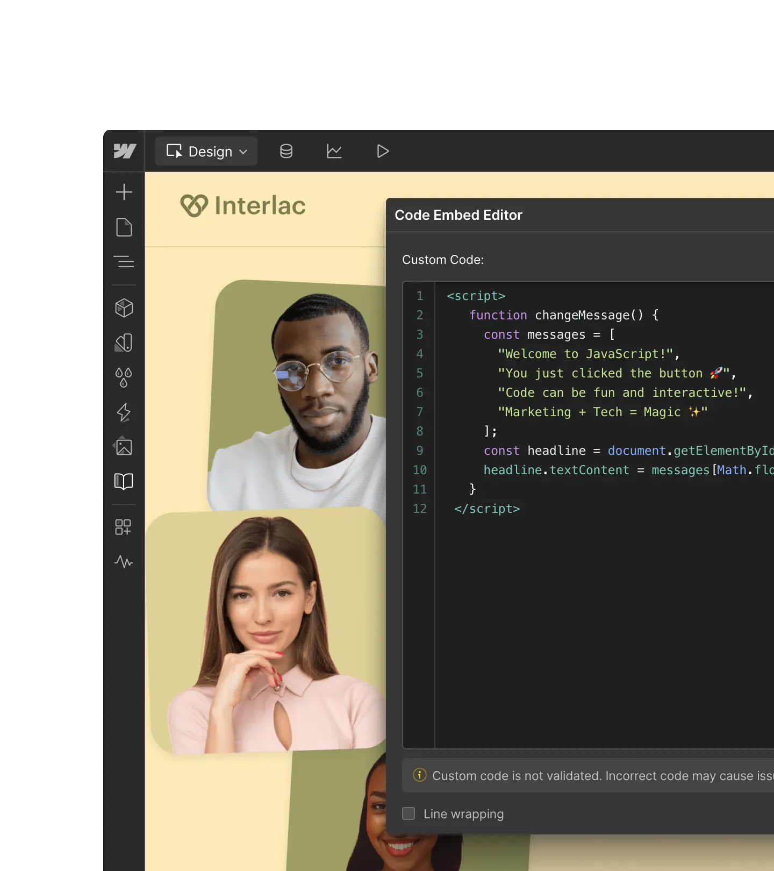Click inside line 1 script tag
Image resolution: width=774 pixels, height=871 pixels.
476,296
